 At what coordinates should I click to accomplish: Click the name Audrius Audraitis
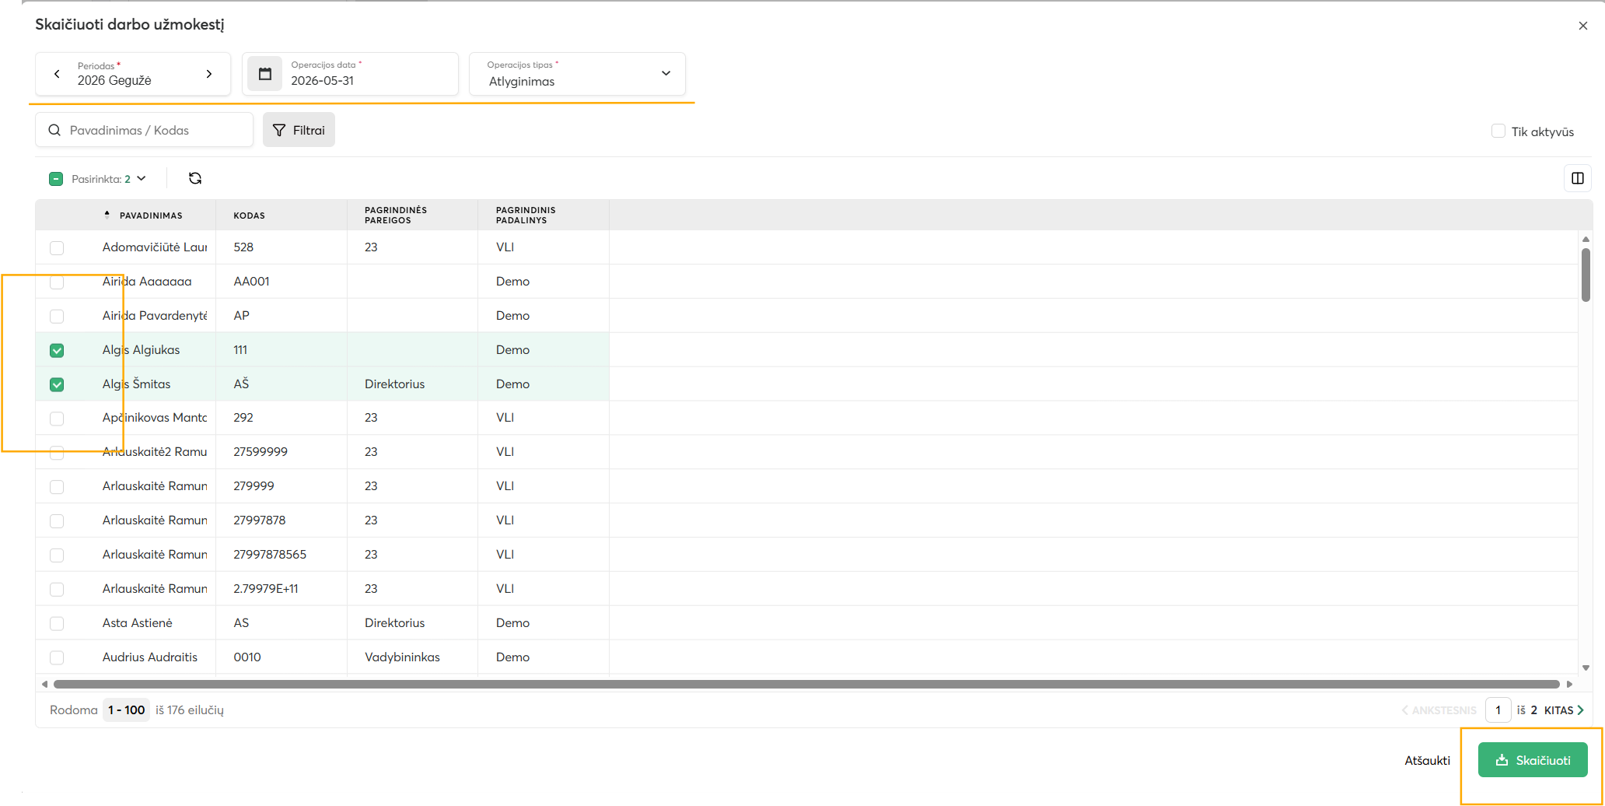150,657
